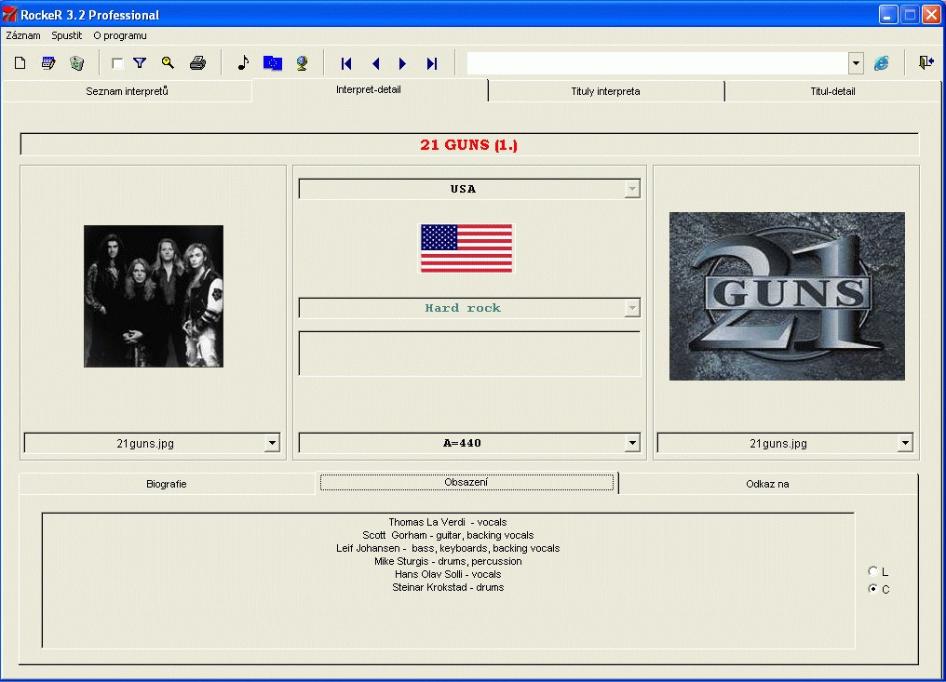Click the Mike Sturgis - drums, percussion line
946x682 pixels.
(x=448, y=561)
